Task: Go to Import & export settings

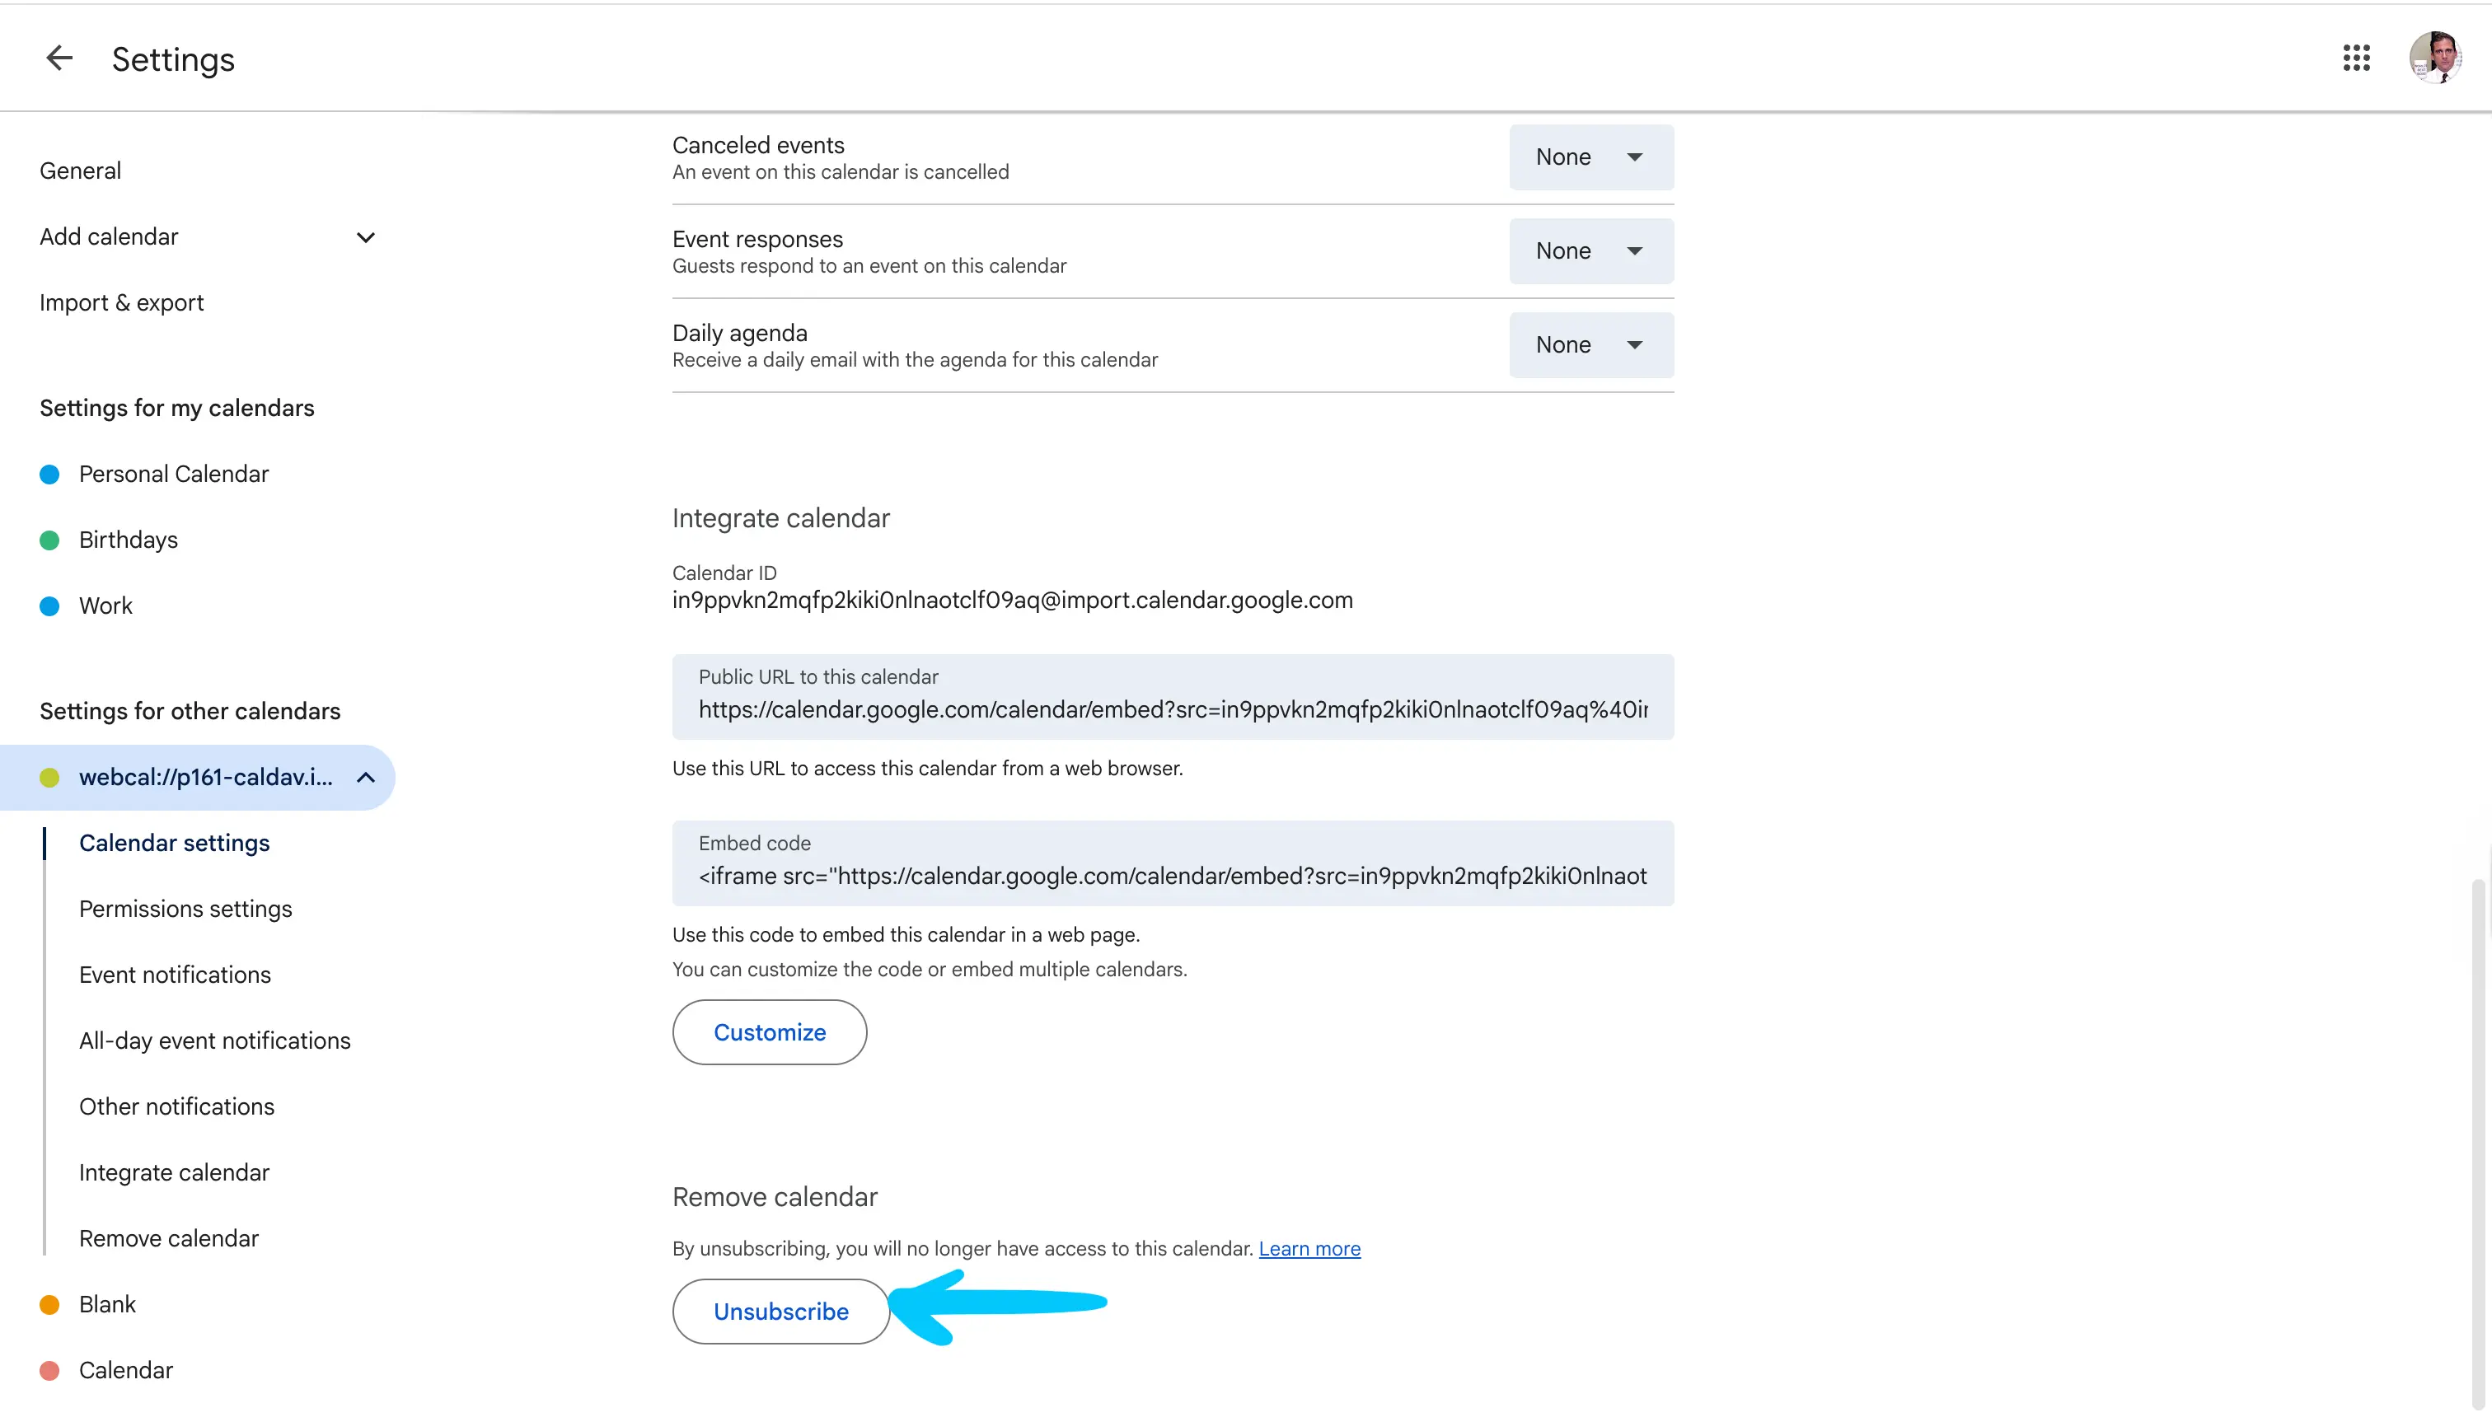Action: point(122,302)
